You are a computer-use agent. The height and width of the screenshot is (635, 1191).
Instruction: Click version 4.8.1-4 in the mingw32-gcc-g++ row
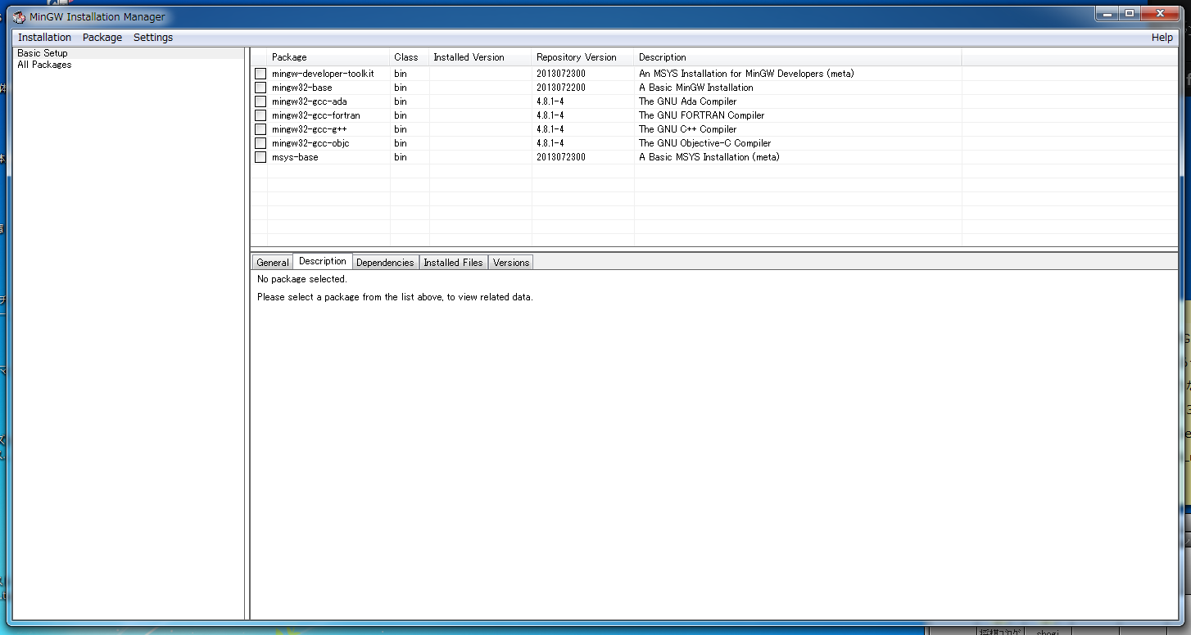click(x=550, y=129)
